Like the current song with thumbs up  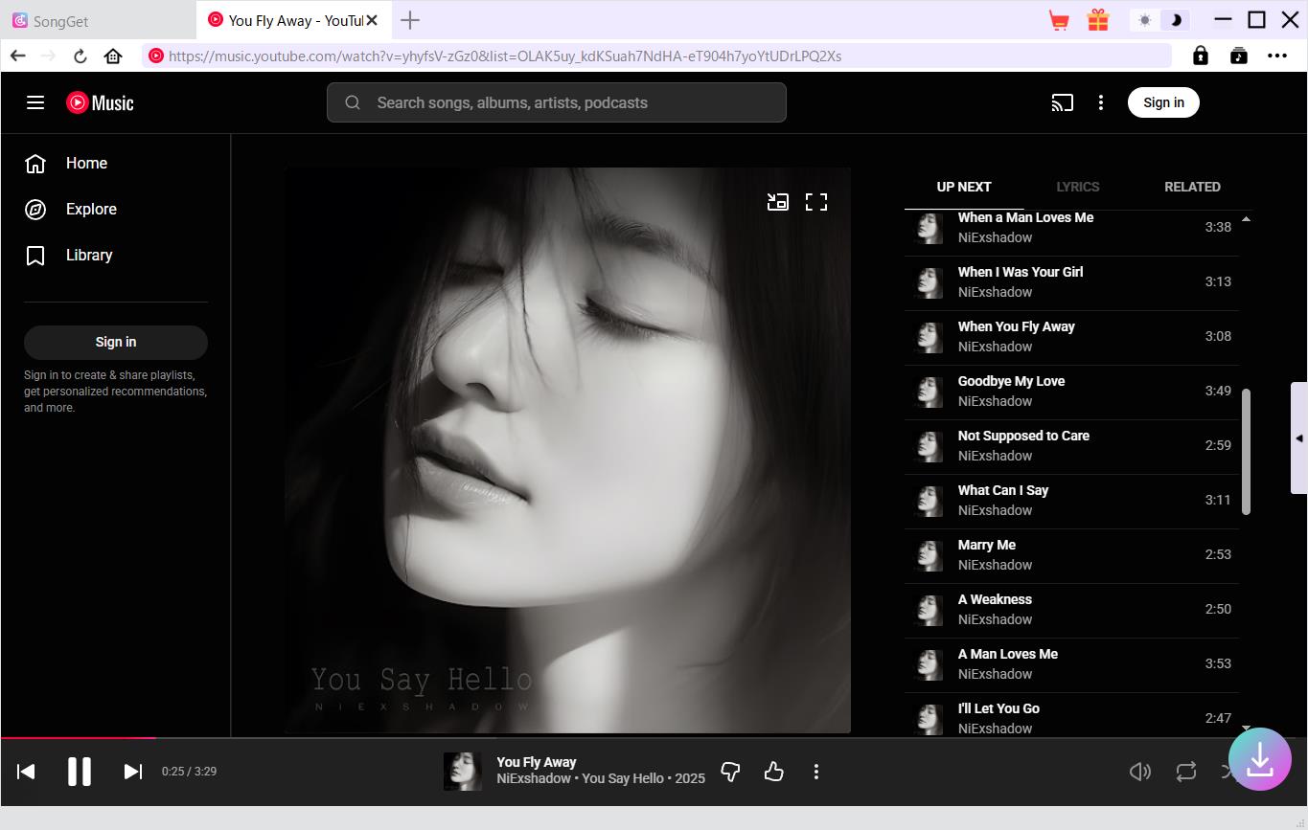(773, 772)
